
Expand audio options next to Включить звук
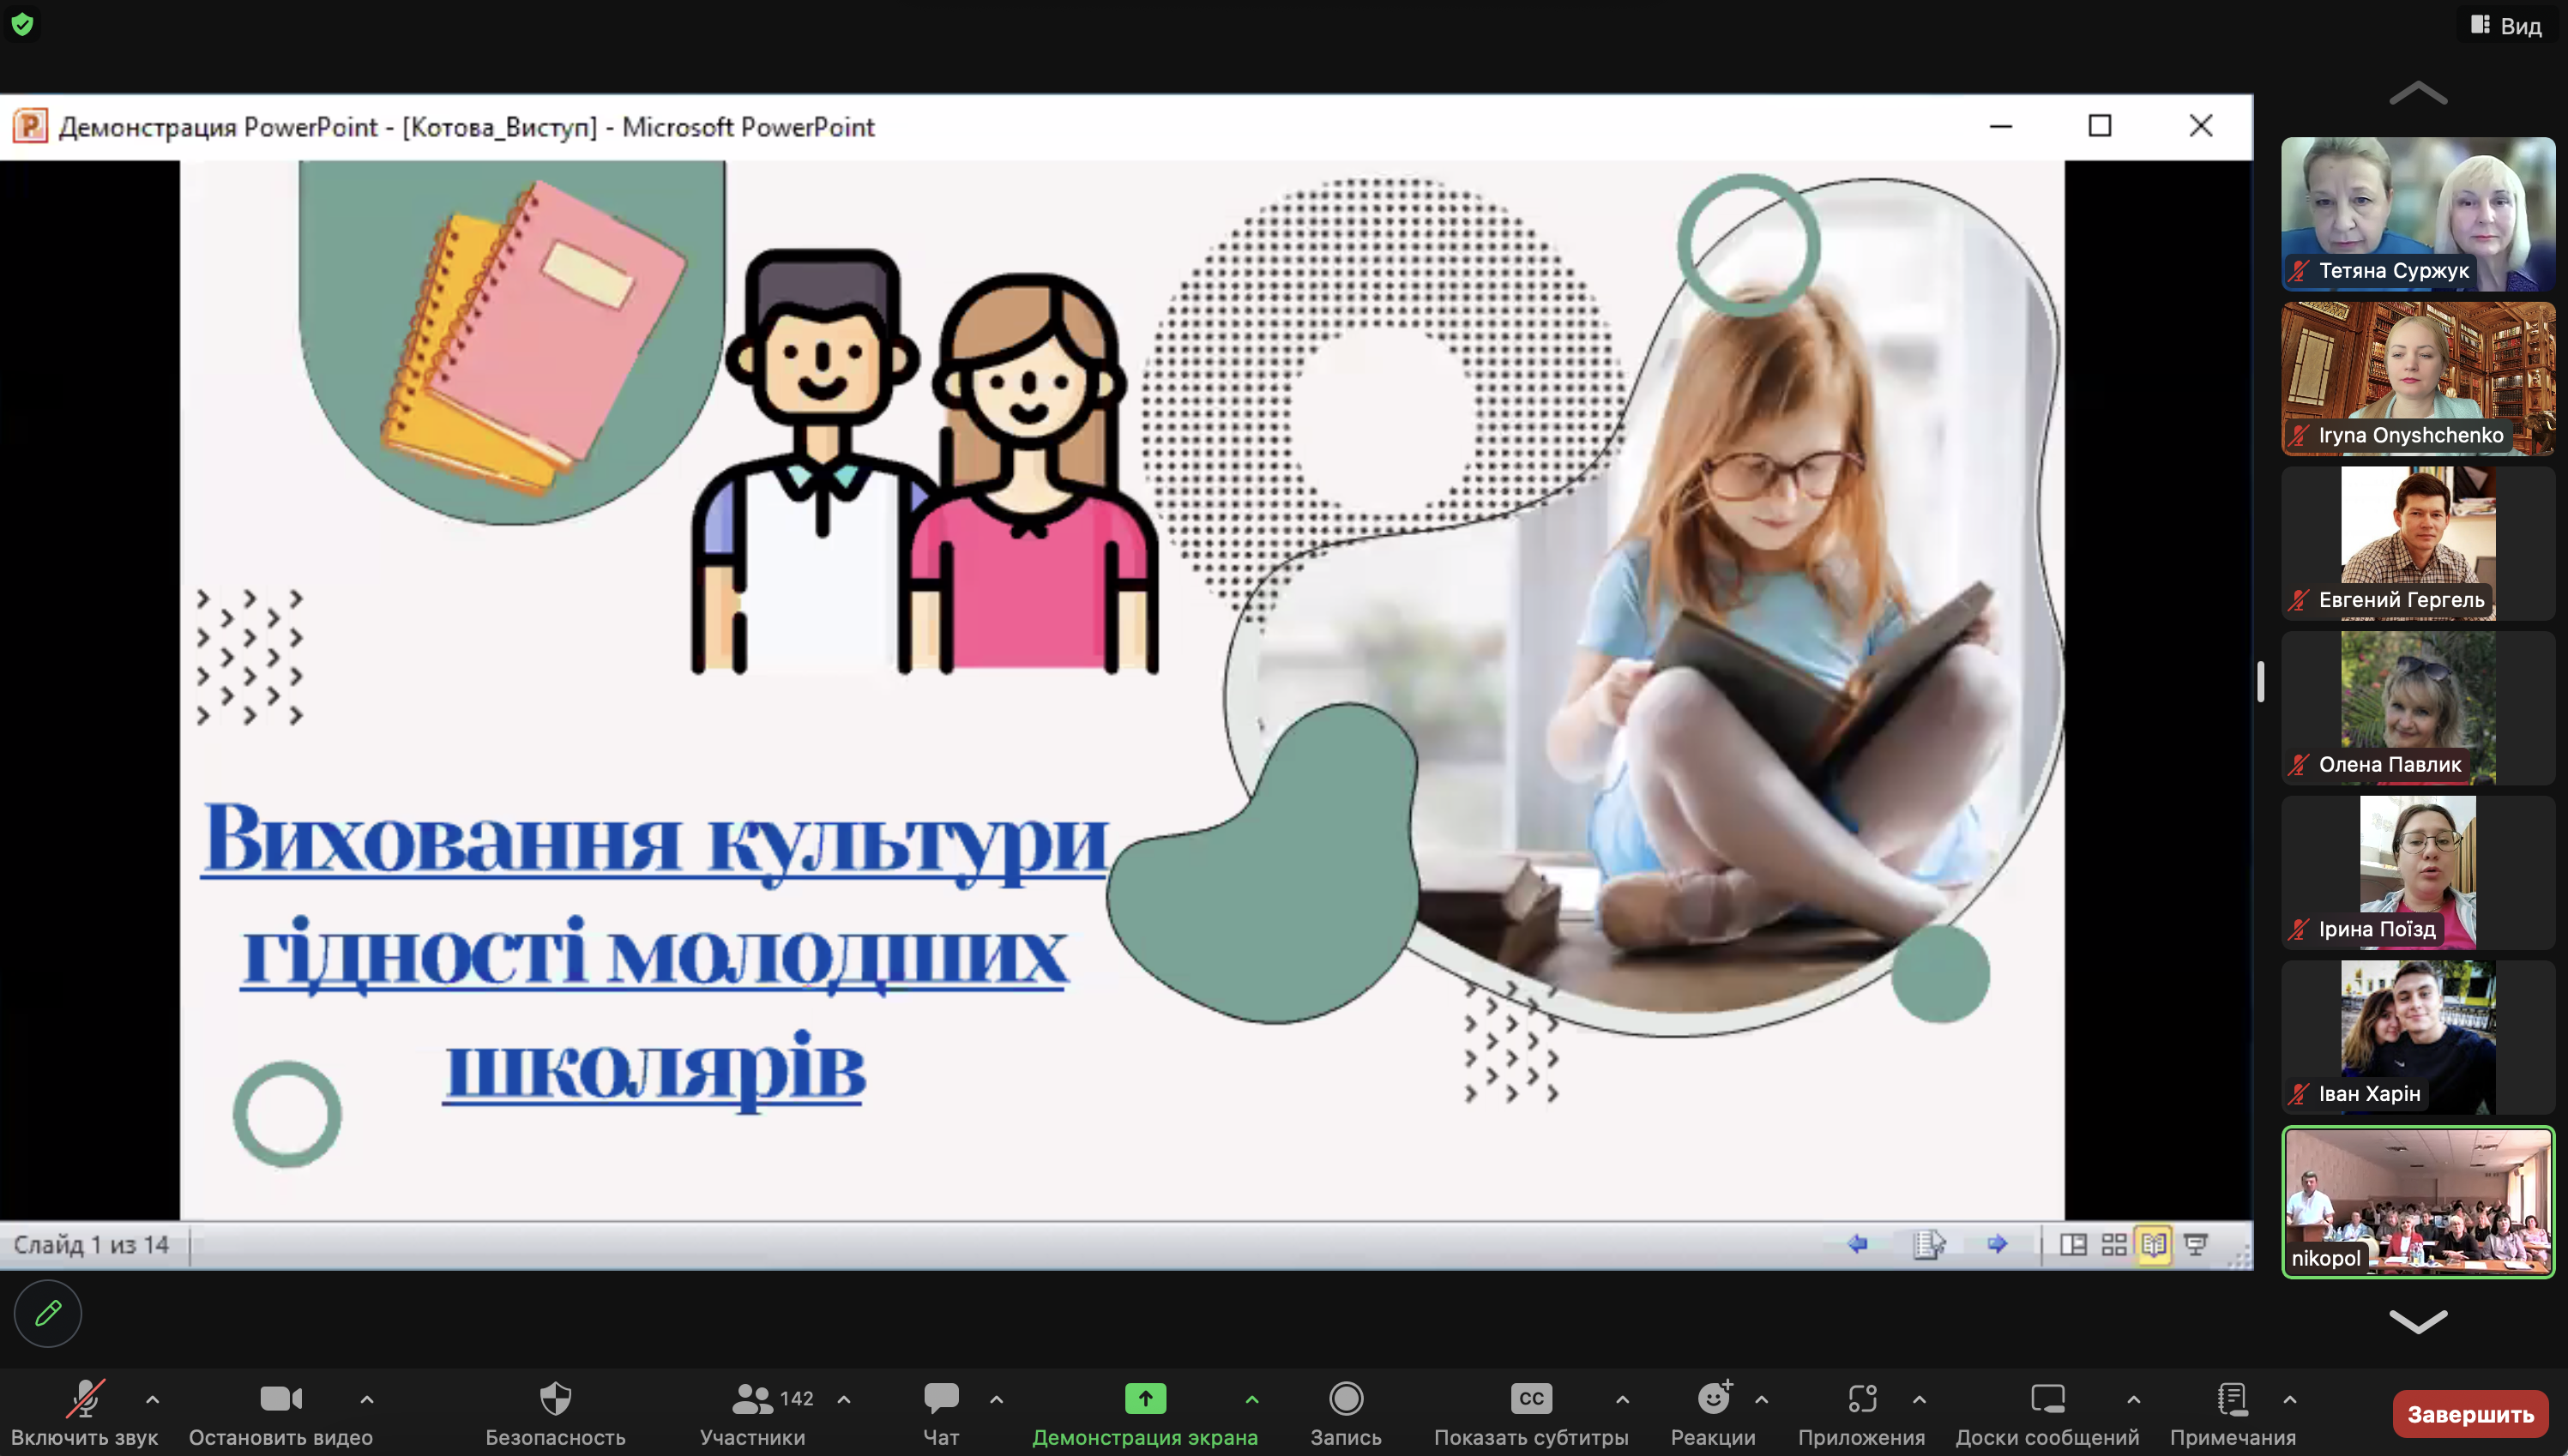tap(153, 1399)
